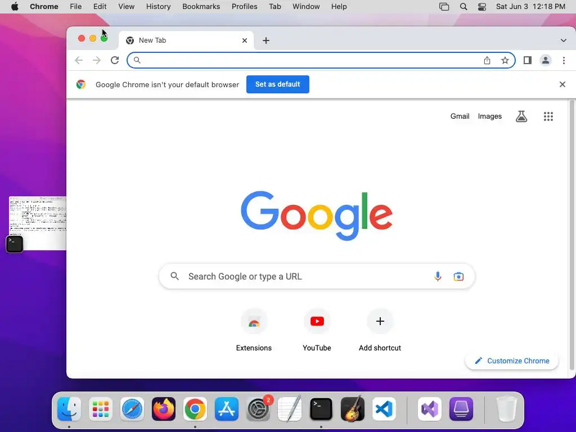Screen dimensions: 576x432
Task: Open the File menu
Action: click(x=76, y=7)
